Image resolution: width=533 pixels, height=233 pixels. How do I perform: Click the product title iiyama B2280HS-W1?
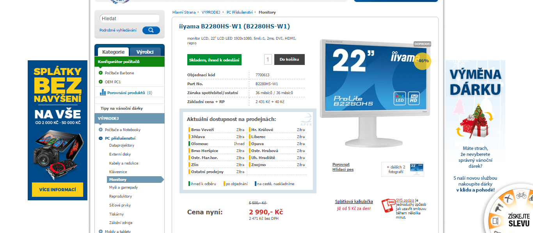point(235,26)
